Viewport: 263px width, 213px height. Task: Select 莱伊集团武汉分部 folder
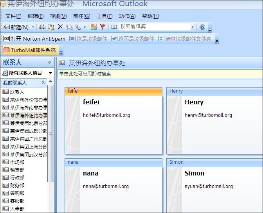pyautogui.click(x=25, y=154)
